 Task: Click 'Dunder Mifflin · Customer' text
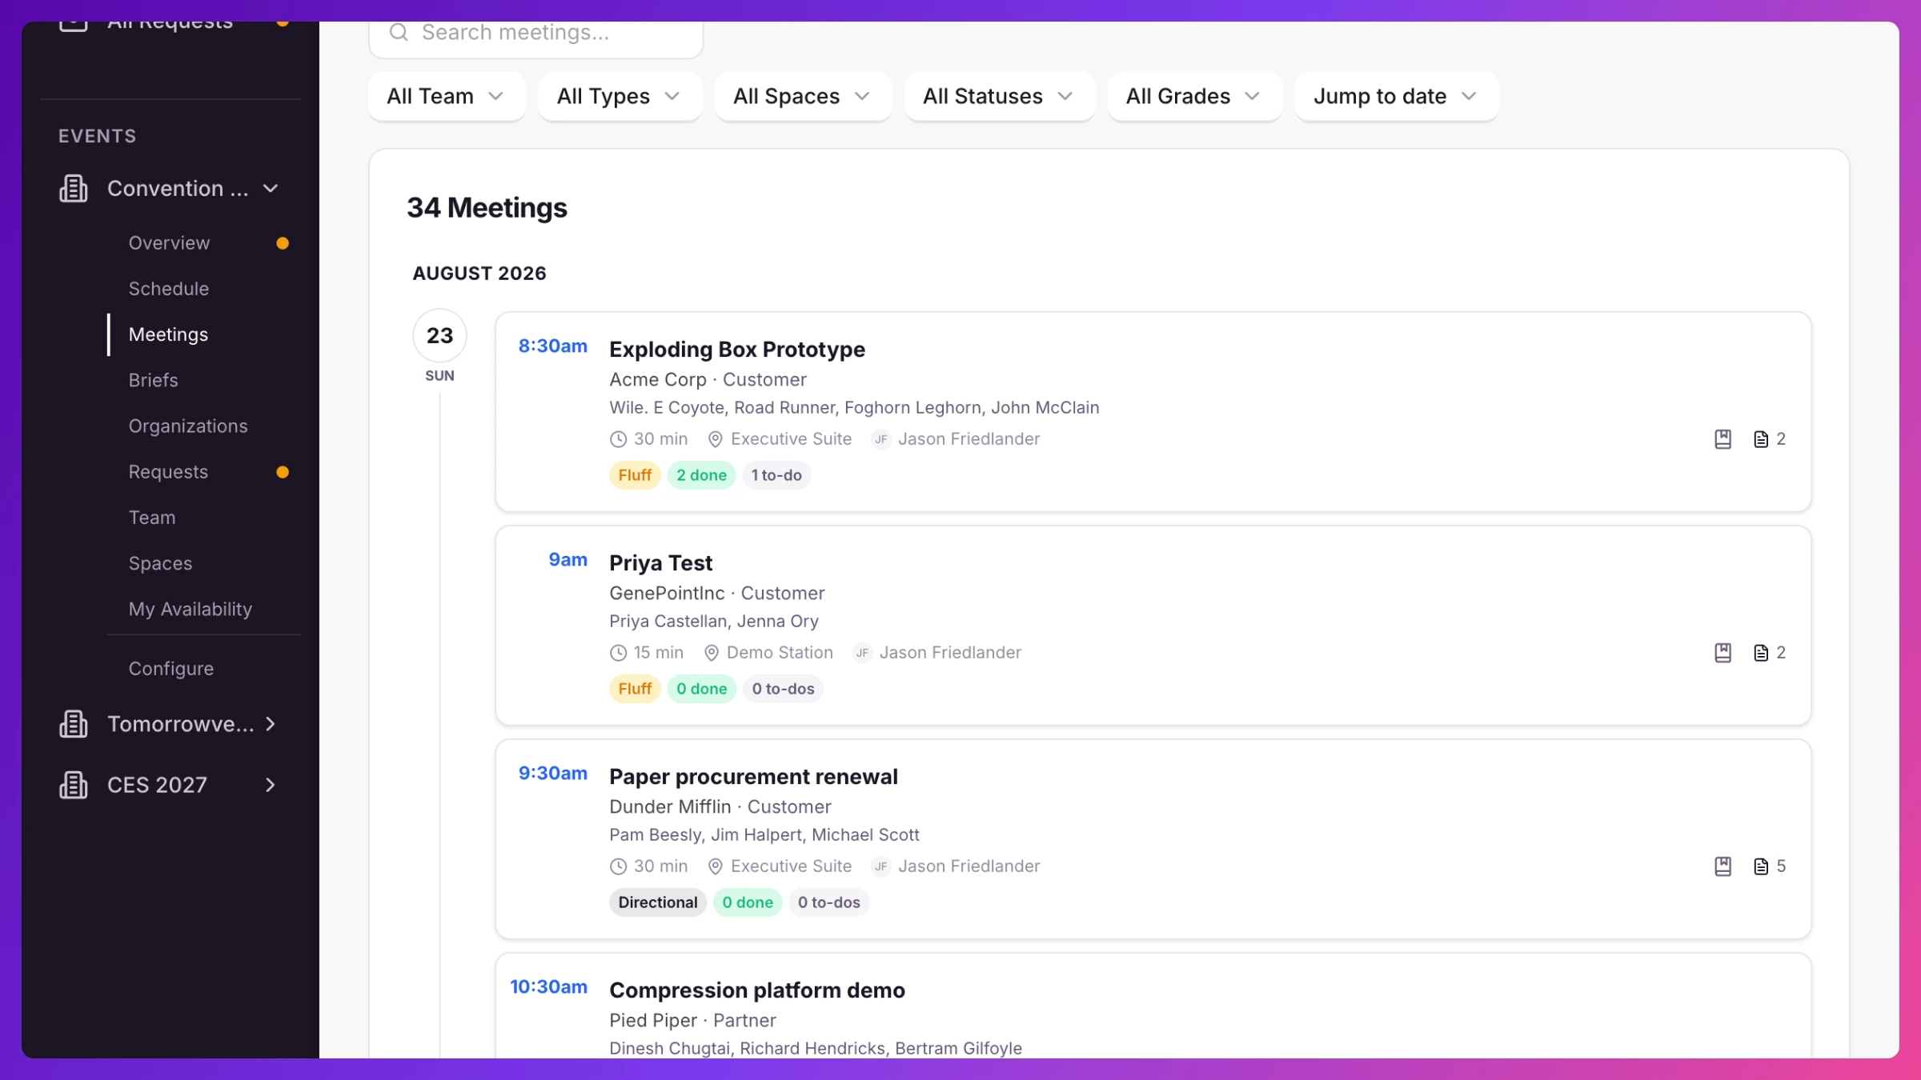click(720, 807)
